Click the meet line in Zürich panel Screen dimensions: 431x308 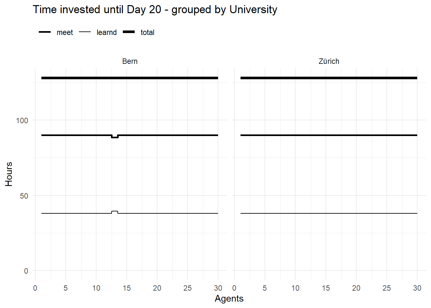tap(329, 135)
